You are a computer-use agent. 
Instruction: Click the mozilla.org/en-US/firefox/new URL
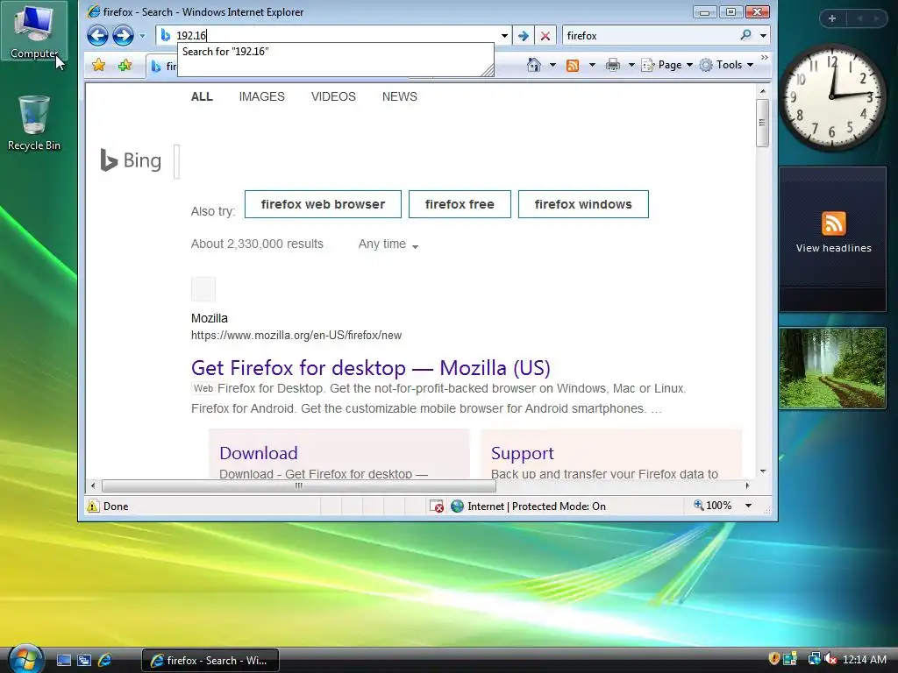[296, 336]
